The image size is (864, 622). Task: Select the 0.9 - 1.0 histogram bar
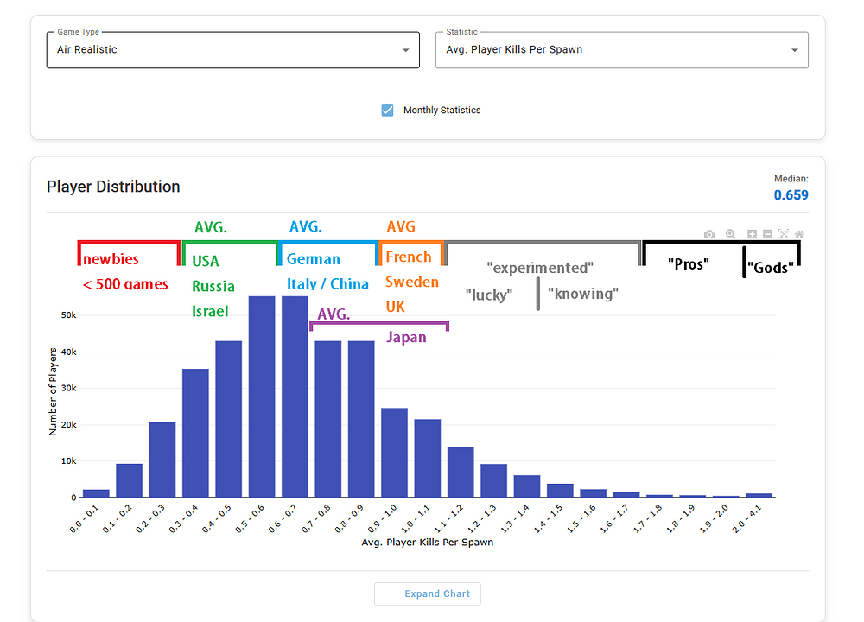click(x=394, y=453)
